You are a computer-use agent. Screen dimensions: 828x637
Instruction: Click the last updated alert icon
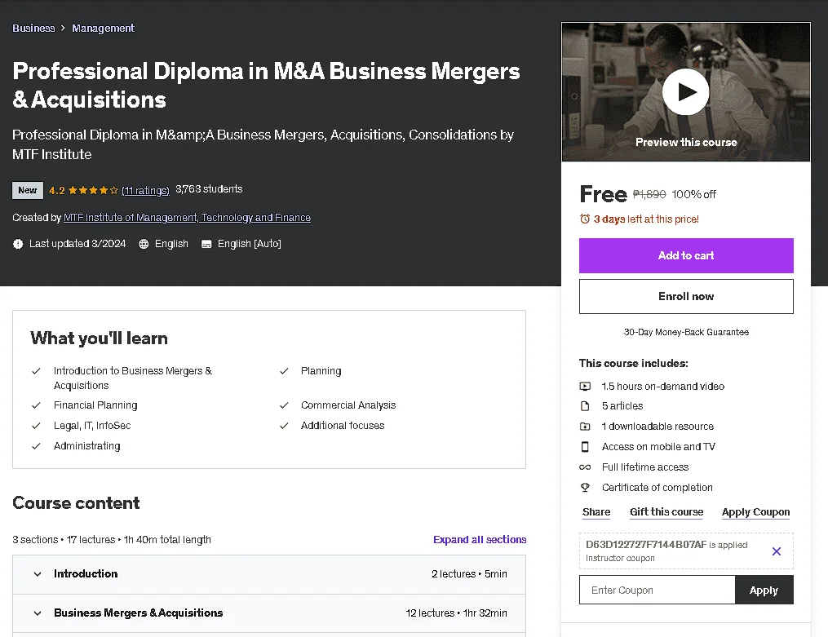click(x=18, y=244)
